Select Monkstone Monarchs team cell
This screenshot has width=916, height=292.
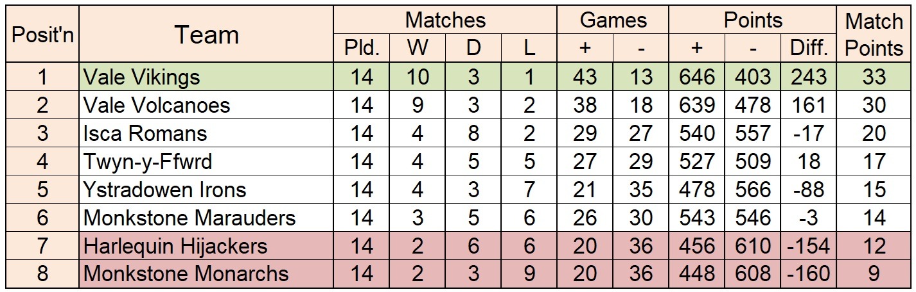206,274
